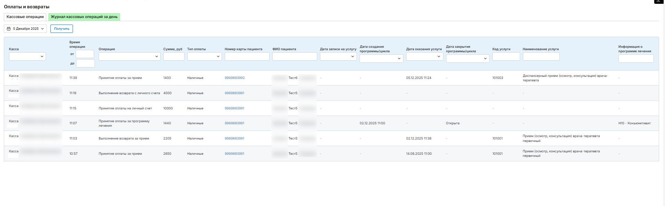Focus the time 'до' input field
The height and width of the screenshot is (206, 665).
(x=85, y=63)
